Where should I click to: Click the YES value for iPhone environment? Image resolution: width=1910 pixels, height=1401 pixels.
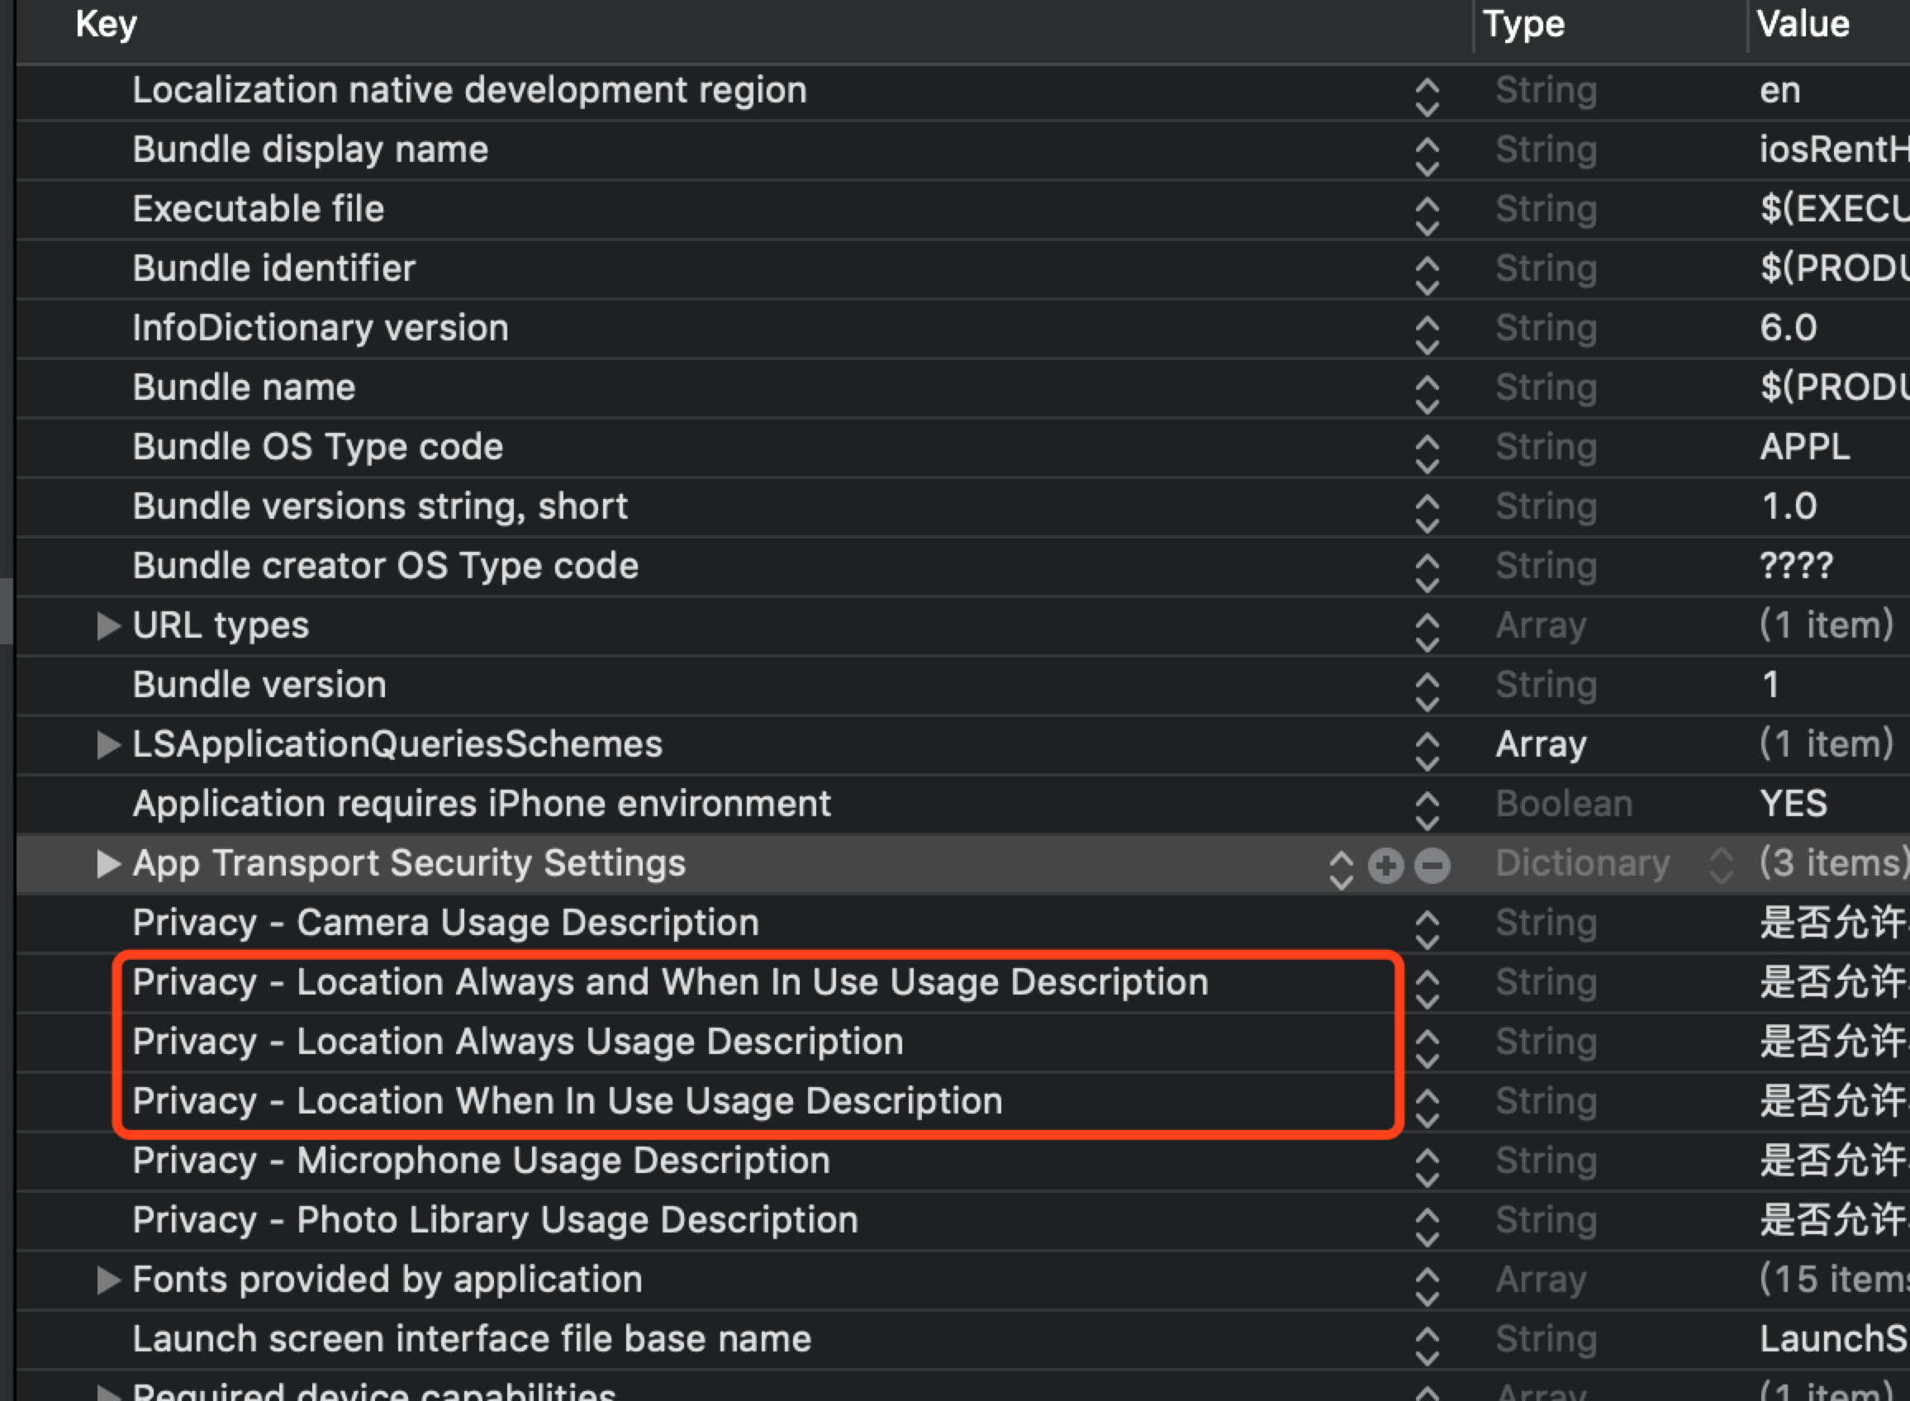(1793, 803)
